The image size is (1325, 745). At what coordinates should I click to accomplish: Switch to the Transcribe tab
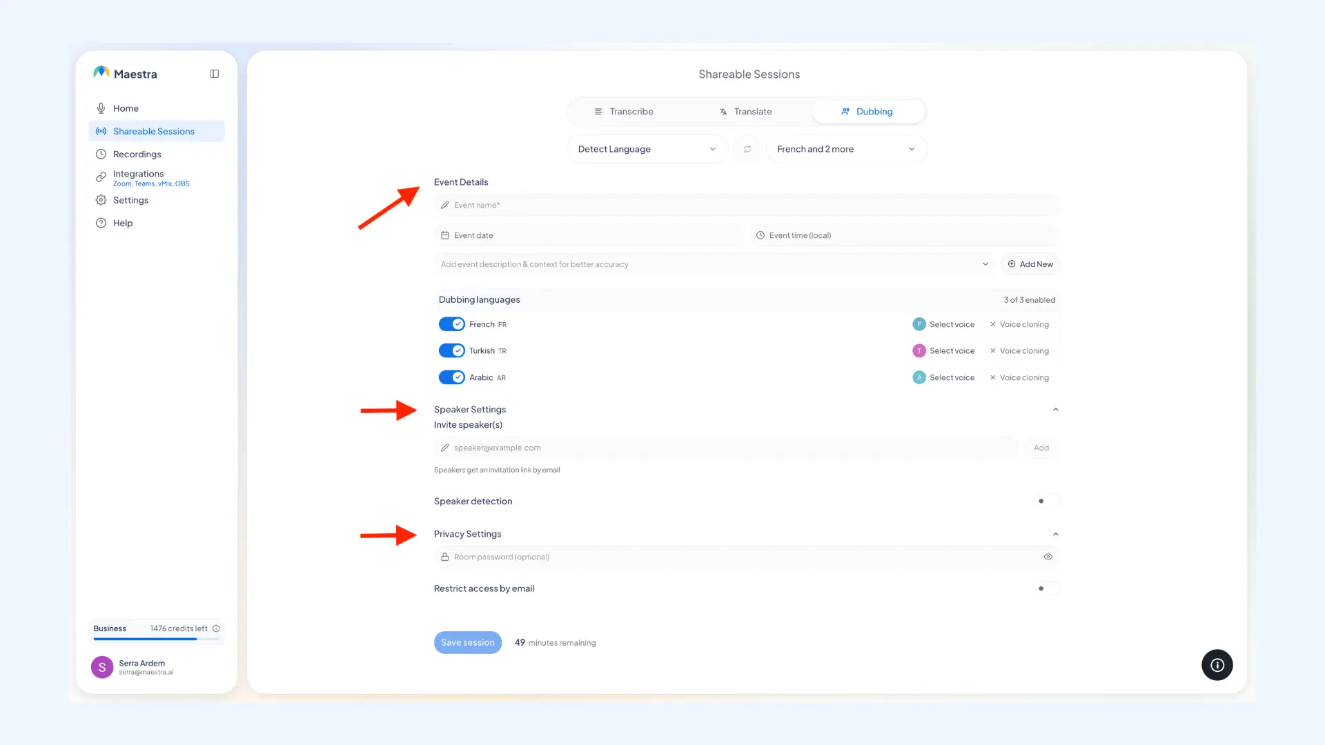tap(624, 112)
